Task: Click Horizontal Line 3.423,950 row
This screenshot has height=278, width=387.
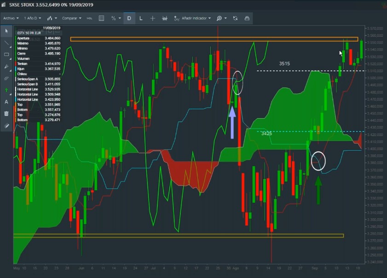Action: [x=38, y=99]
